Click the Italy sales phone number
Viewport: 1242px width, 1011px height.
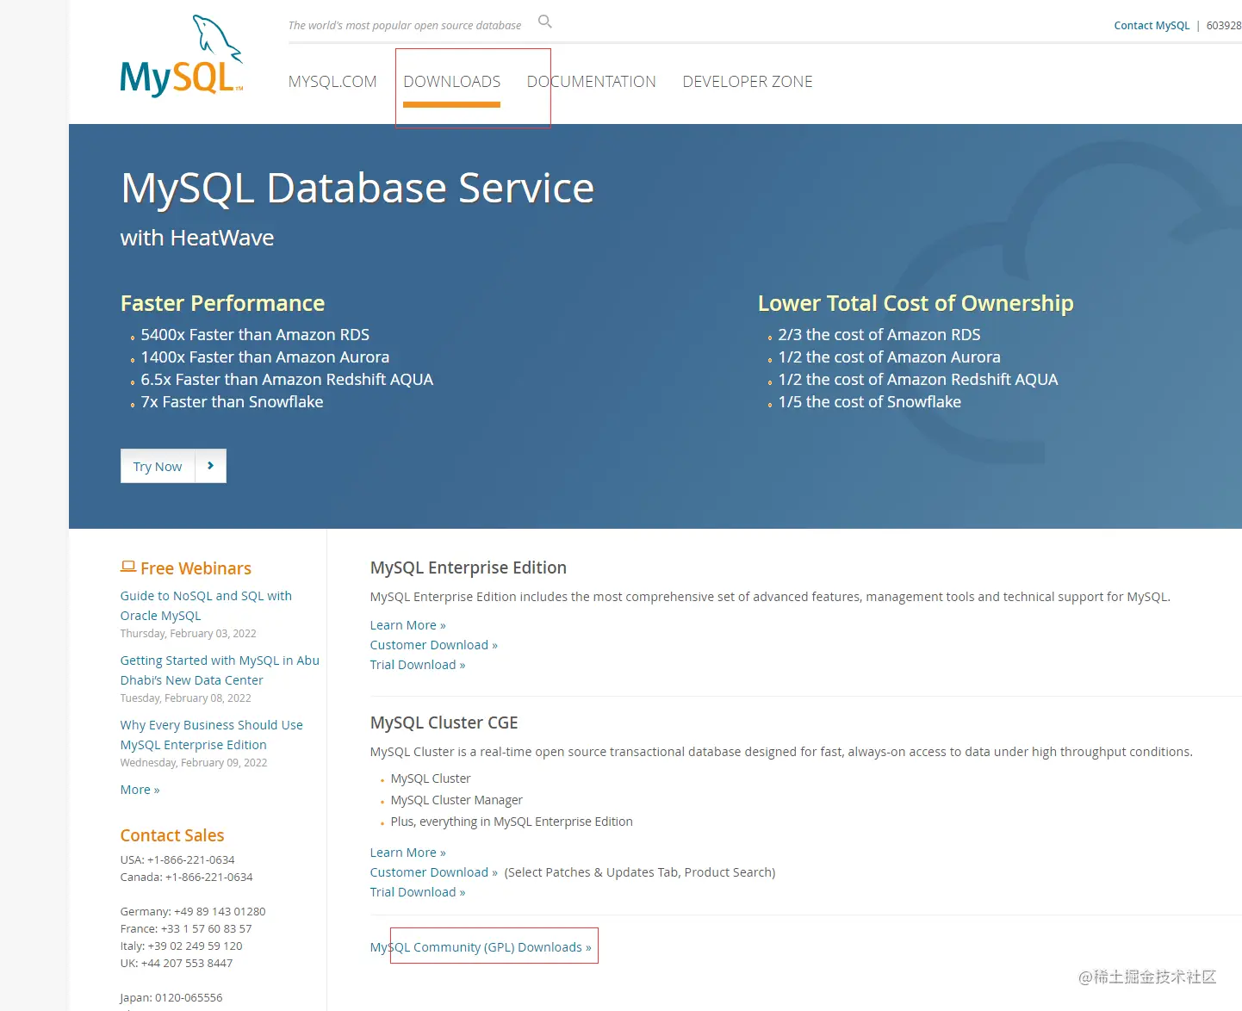195,946
